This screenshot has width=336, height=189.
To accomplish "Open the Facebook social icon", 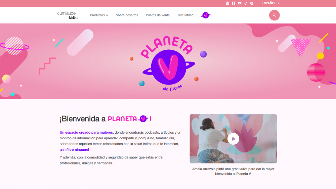I will click(x=234, y=3).
